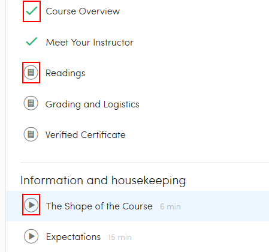Click the play icon next to Expectations

coord(31,236)
